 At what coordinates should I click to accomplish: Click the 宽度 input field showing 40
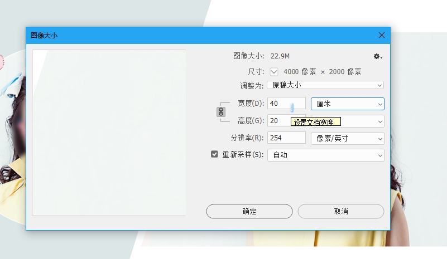pos(286,103)
